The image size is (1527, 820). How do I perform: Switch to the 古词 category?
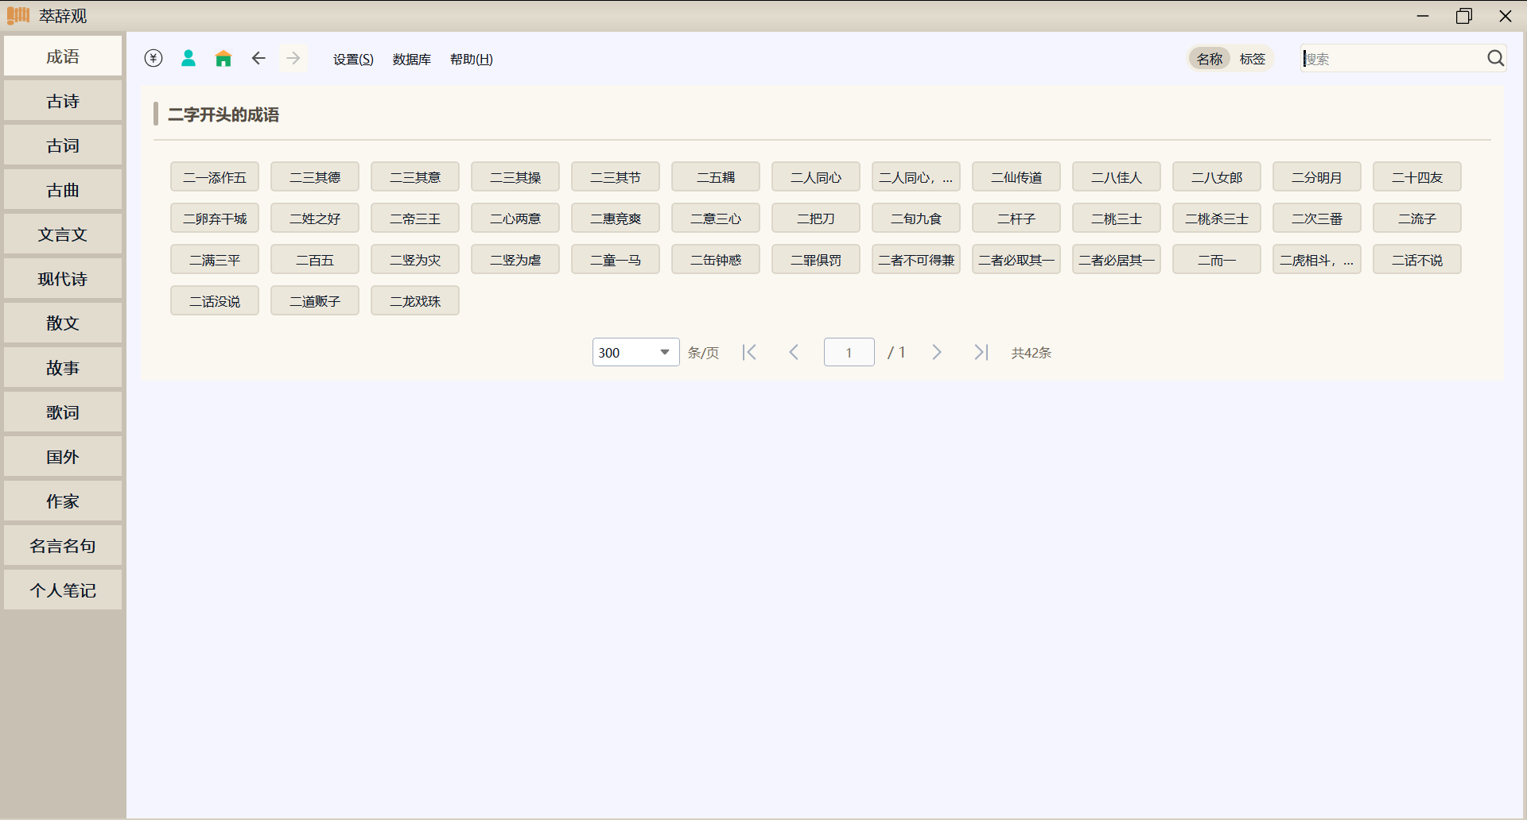coord(63,145)
